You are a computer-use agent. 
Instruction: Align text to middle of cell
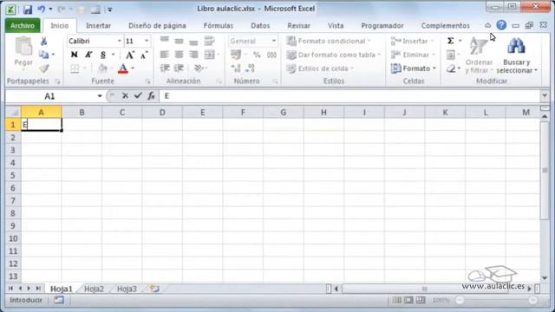click(180, 41)
